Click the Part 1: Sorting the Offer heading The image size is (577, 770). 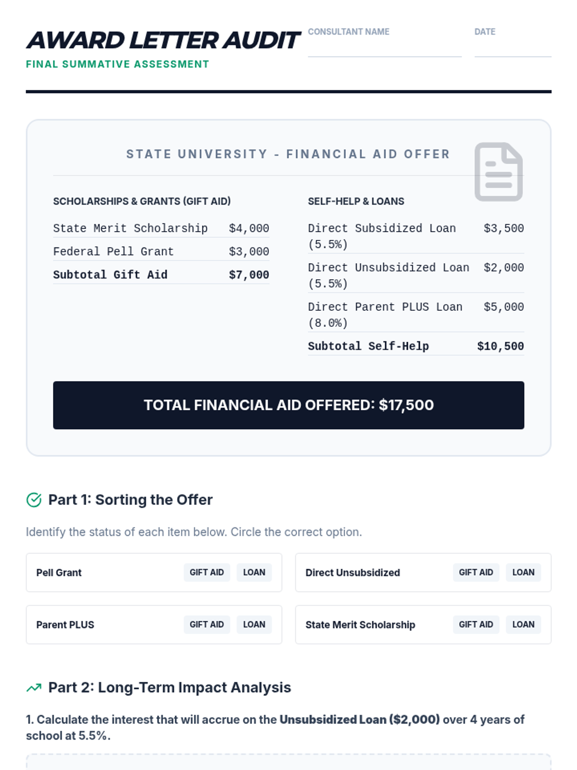130,500
